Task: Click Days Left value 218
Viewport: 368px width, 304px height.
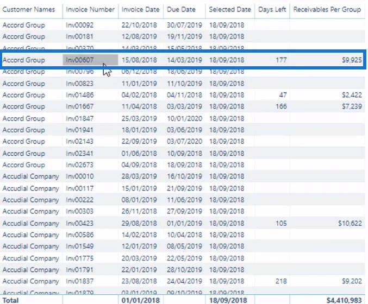Action: tap(281, 281)
